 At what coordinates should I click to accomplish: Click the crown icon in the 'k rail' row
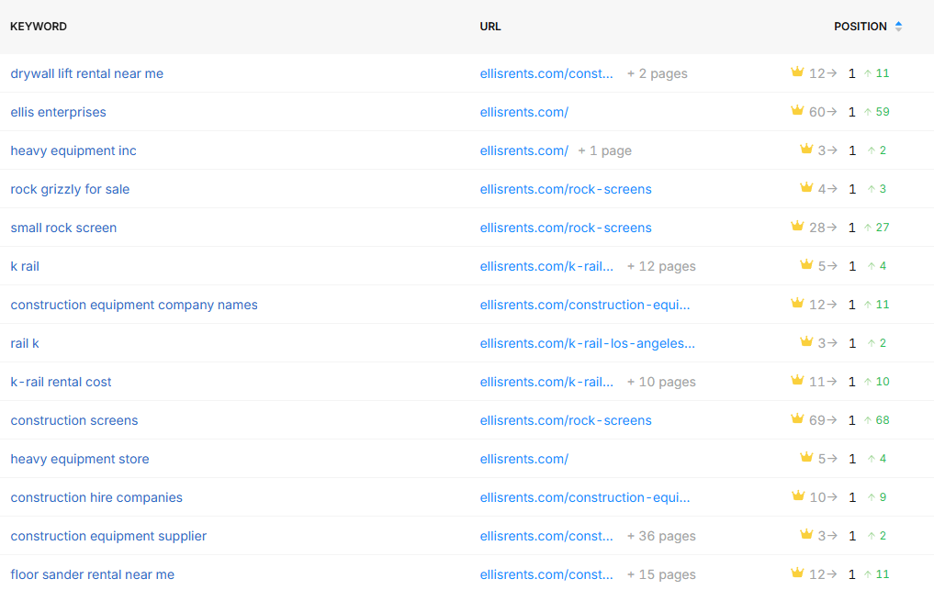point(806,265)
